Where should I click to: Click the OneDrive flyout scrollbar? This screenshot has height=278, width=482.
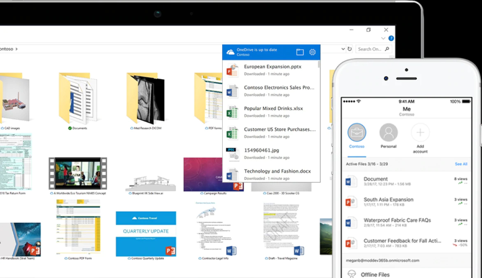(x=319, y=64)
